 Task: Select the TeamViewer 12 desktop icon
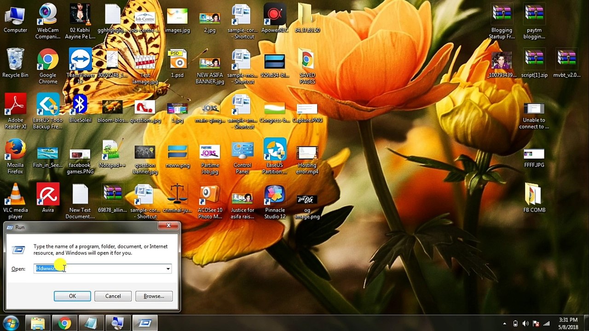80,66
